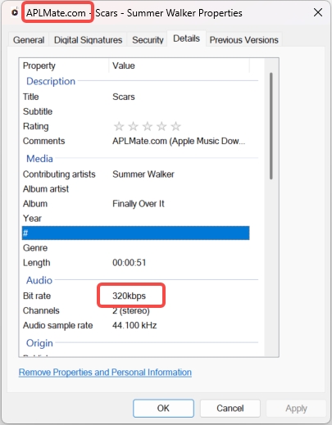Select the Year property row
The height and width of the screenshot is (425, 332).
coord(135,219)
